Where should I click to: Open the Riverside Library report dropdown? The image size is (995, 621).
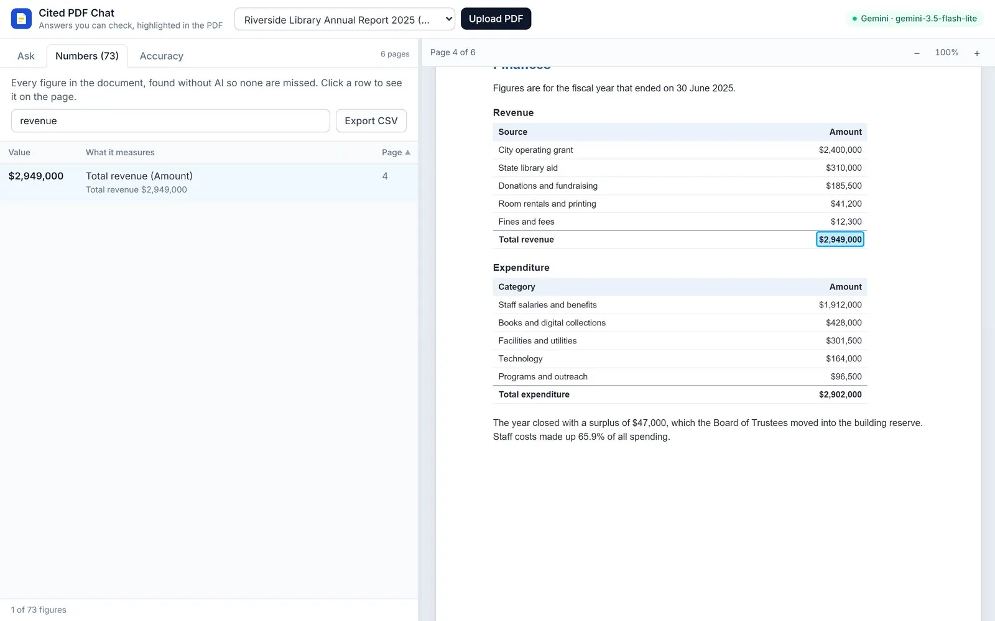tap(345, 19)
